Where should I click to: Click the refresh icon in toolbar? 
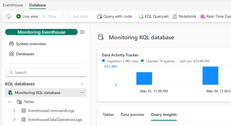click(8, 16)
